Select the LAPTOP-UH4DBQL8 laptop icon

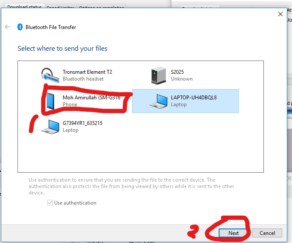click(x=159, y=101)
